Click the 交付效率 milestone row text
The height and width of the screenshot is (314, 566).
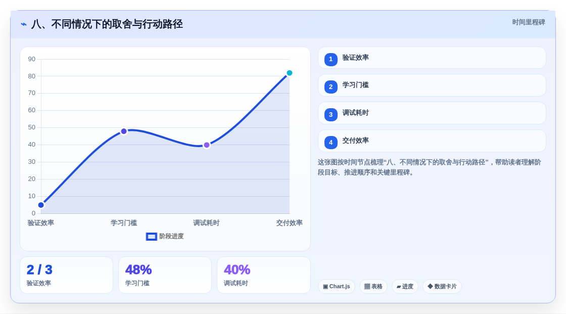tap(356, 141)
